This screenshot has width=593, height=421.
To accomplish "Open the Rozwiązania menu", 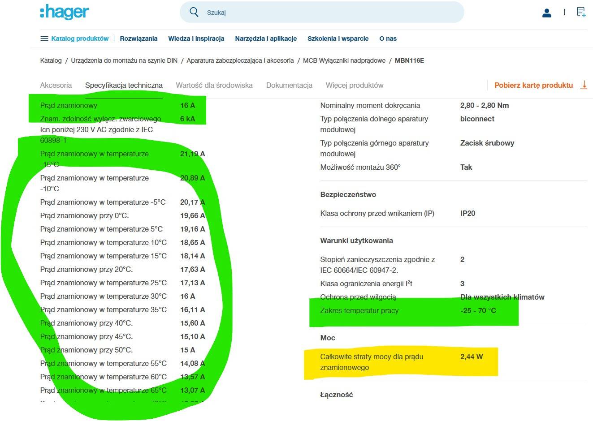I will click(x=139, y=39).
